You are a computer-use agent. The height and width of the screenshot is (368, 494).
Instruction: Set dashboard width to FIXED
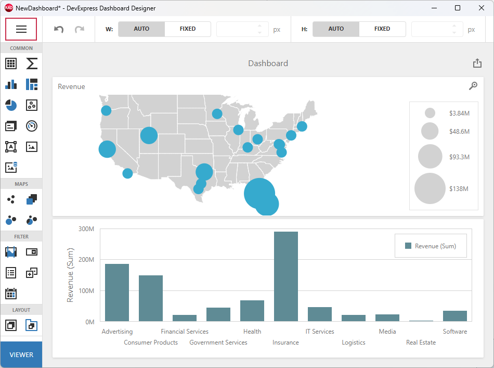187,29
